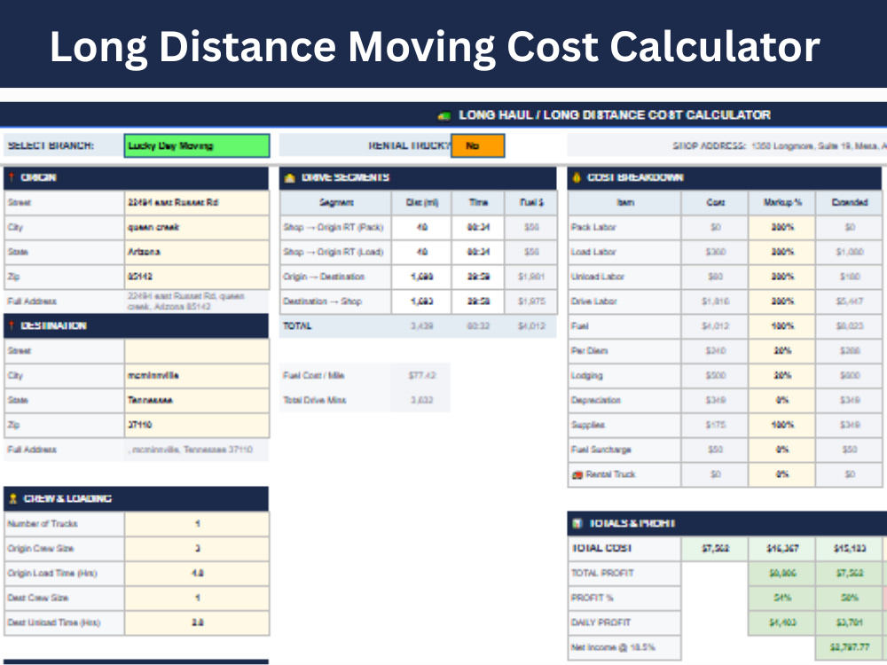This screenshot has height=665, width=887.
Task: Click the Fuel Cost / Mile value
Action: [x=422, y=375]
